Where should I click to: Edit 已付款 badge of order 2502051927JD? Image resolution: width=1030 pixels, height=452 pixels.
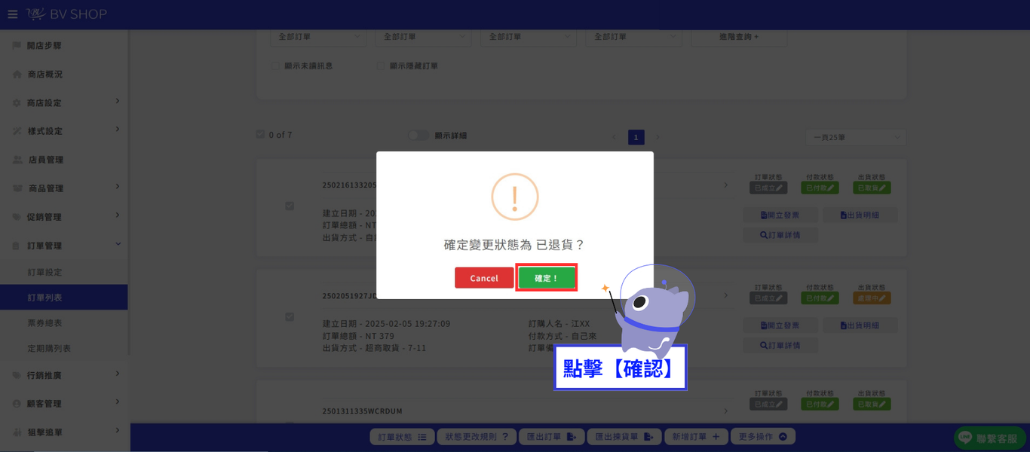(820, 298)
